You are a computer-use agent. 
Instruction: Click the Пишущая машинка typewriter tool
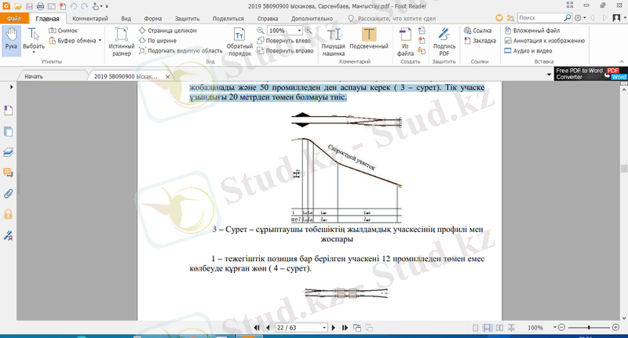336,39
